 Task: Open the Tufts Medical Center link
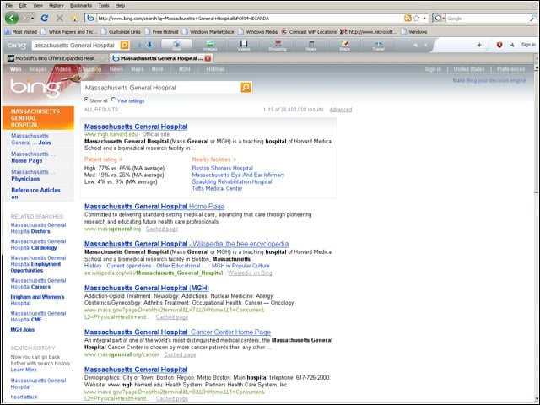[x=217, y=188]
